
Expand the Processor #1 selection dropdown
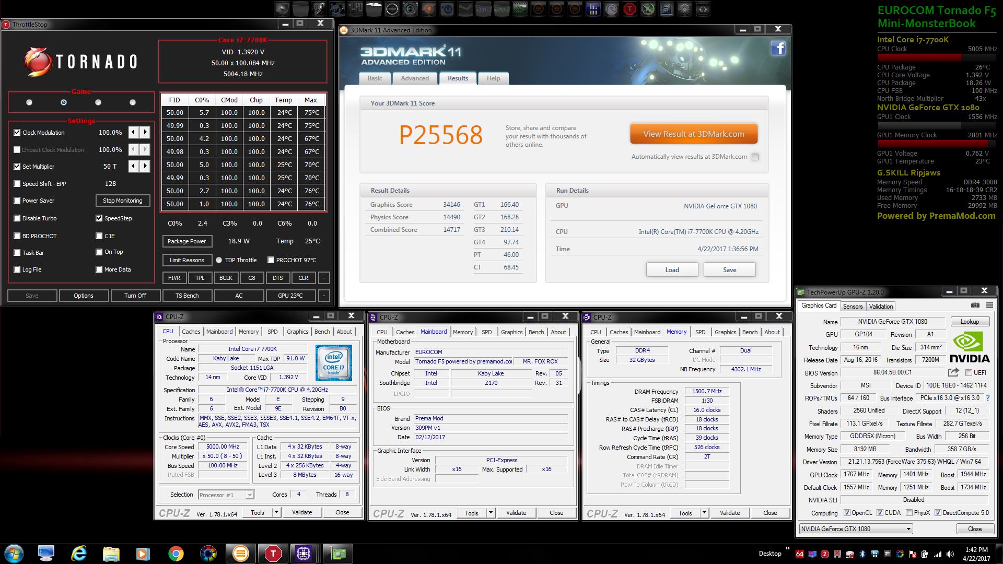click(x=249, y=495)
